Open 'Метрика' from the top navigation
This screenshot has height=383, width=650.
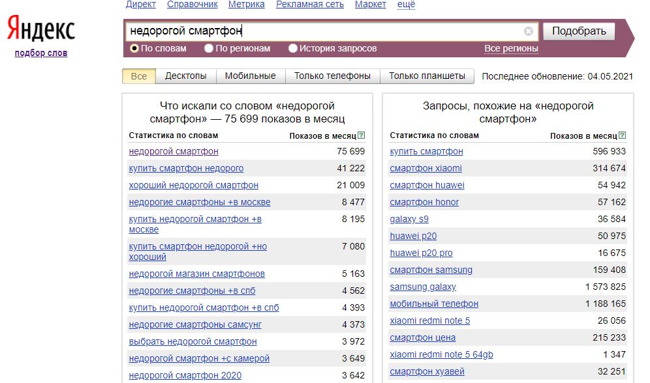pyautogui.click(x=247, y=5)
